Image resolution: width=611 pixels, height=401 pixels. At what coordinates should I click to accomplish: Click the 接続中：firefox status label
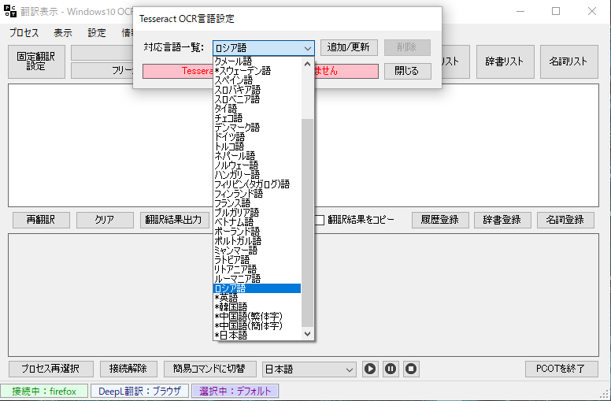(44, 391)
